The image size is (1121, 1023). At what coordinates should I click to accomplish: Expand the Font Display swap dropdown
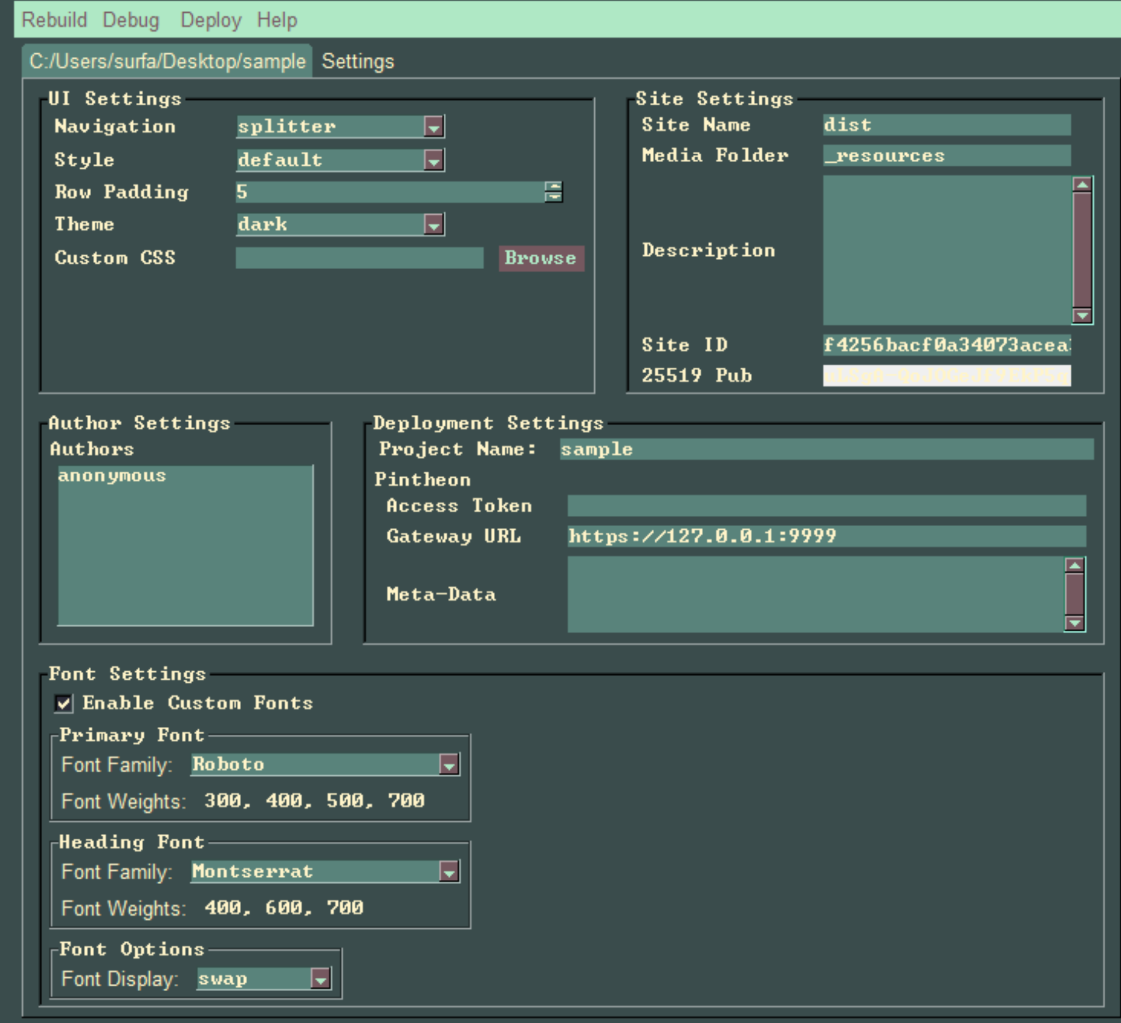click(320, 979)
